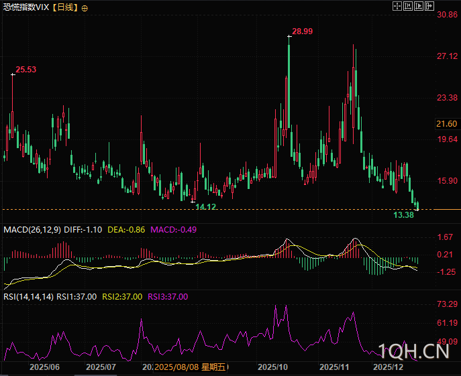Click the 2025/08/08 星期五 date tooltip
The height and width of the screenshot is (376, 461).
tap(190, 367)
